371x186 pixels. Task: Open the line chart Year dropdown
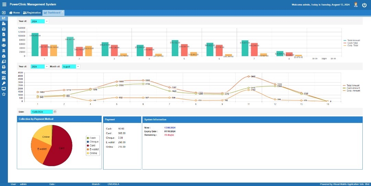point(47,66)
